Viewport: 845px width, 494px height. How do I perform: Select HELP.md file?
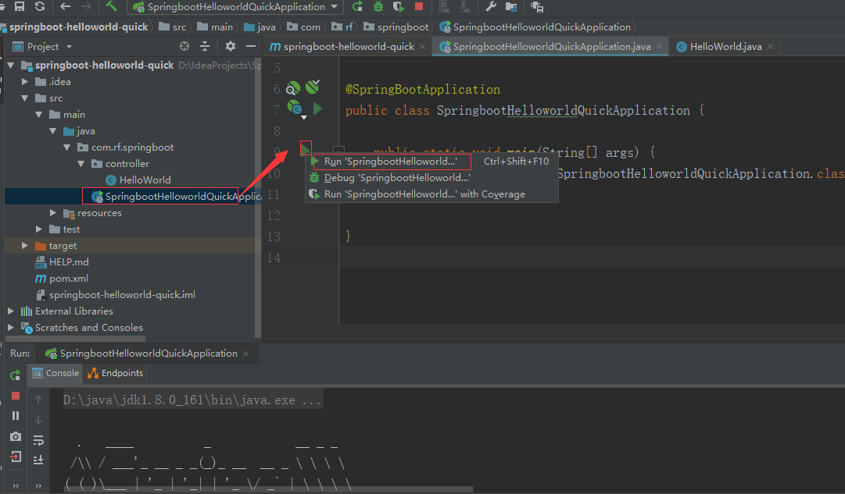click(x=62, y=262)
